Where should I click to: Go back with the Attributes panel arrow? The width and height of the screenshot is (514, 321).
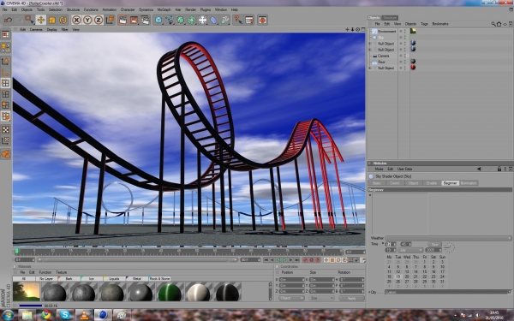[x=479, y=169]
